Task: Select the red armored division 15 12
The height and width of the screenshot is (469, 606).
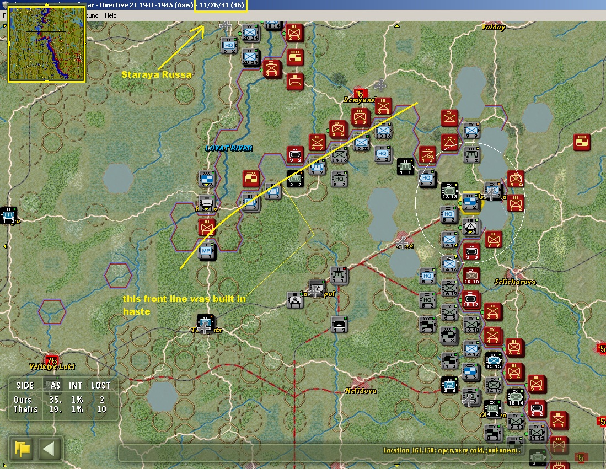Action: [x=471, y=300]
